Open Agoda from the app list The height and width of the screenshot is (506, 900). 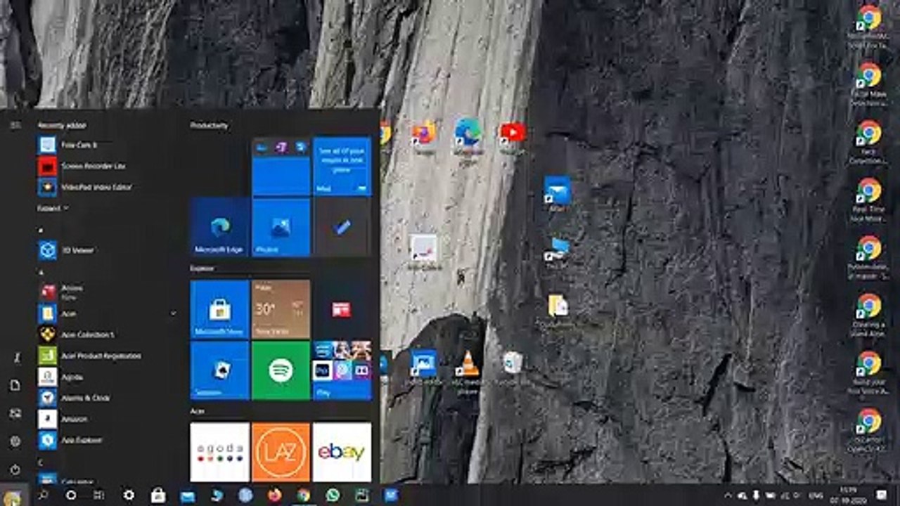pos(103,377)
